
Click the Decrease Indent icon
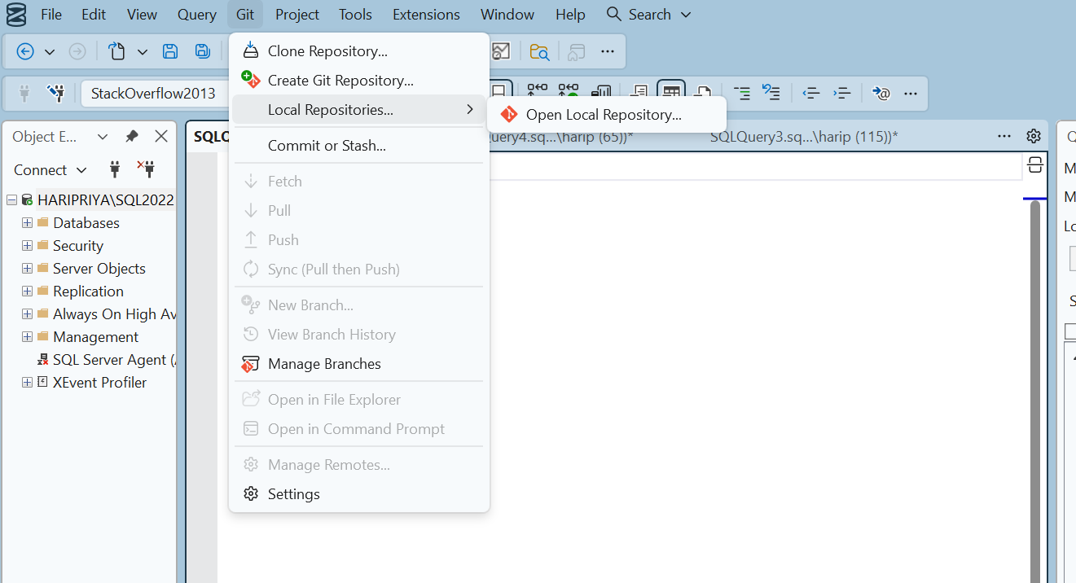click(x=811, y=93)
